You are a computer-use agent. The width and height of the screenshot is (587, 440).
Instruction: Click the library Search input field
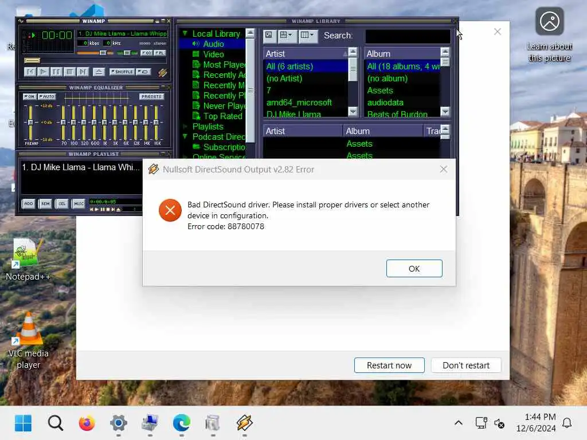coord(408,36)
